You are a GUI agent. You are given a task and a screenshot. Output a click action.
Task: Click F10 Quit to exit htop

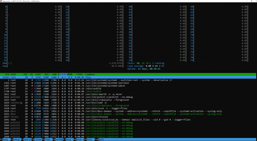pyautogui.click(x=99, y=139)
